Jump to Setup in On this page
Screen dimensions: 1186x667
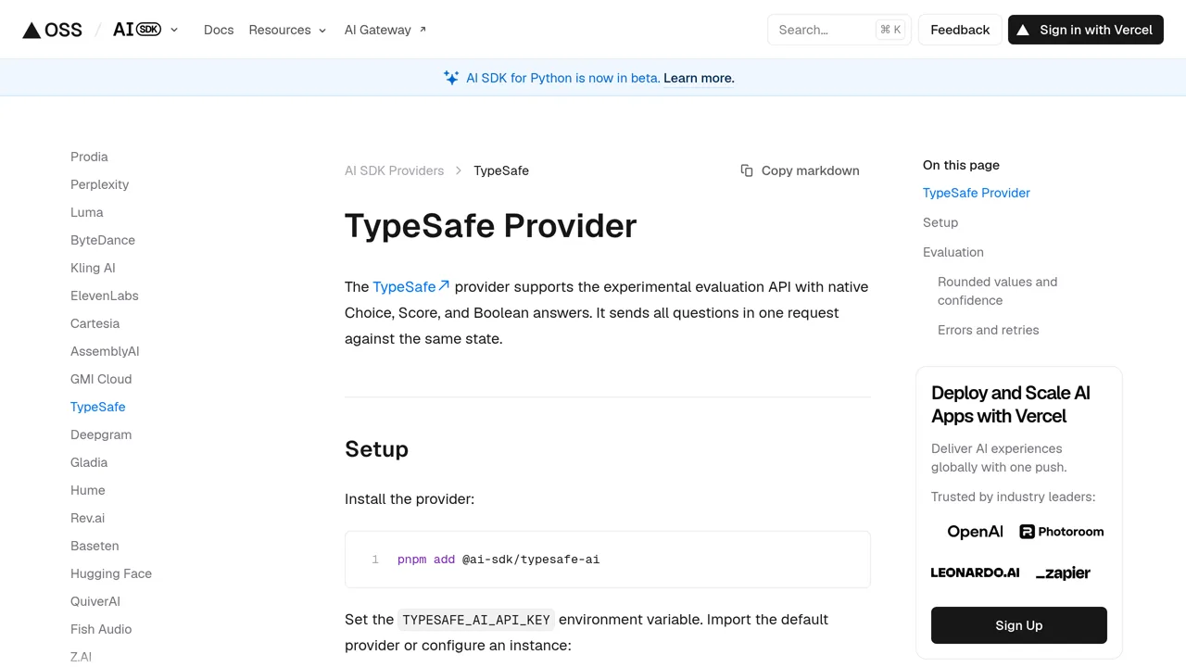tap(940, 222)
